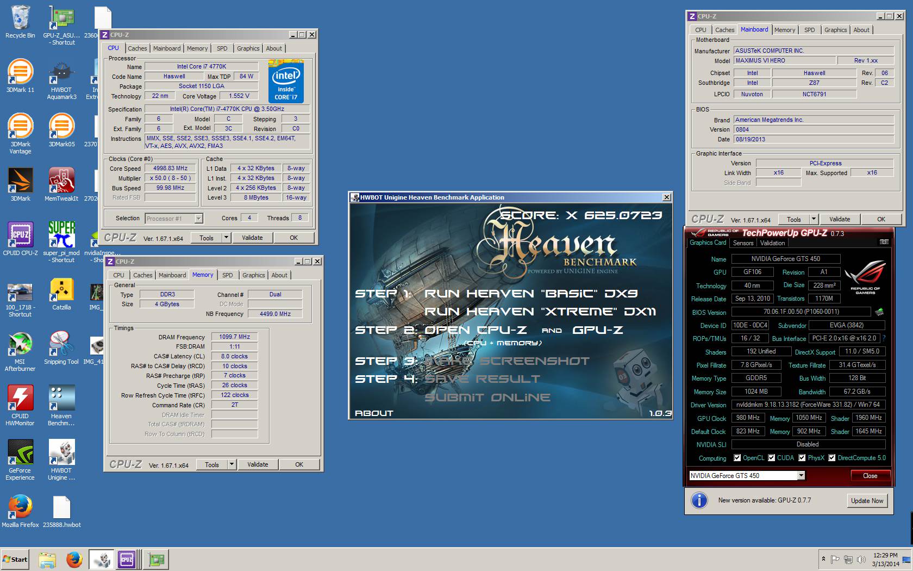
Task: Launch the Snipping Tool shortcut
Action: coord(61,348)
